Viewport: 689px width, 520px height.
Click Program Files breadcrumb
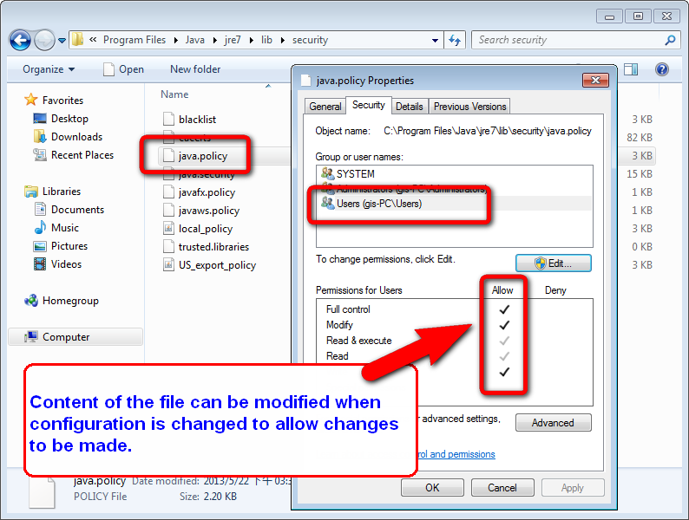pyautogui.click(x=135, y=40)
